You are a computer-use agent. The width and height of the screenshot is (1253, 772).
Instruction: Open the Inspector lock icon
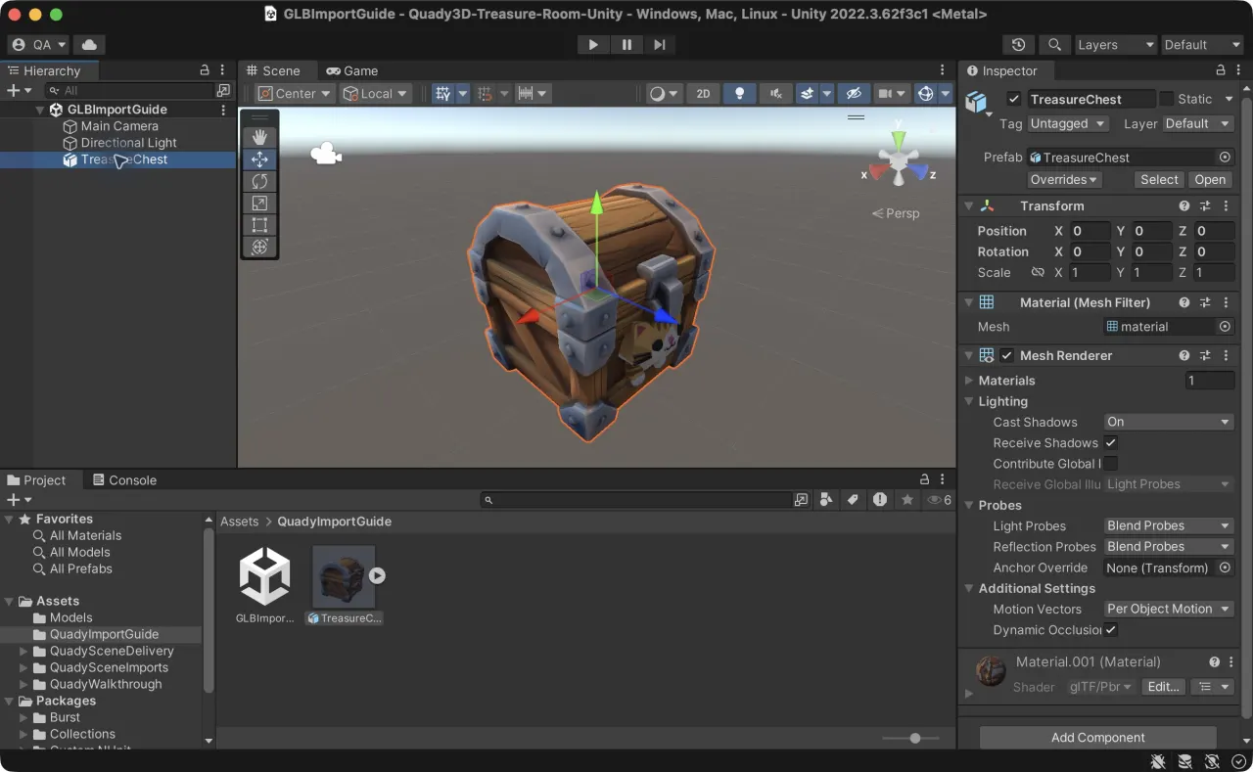click(x=1221, y=70)
